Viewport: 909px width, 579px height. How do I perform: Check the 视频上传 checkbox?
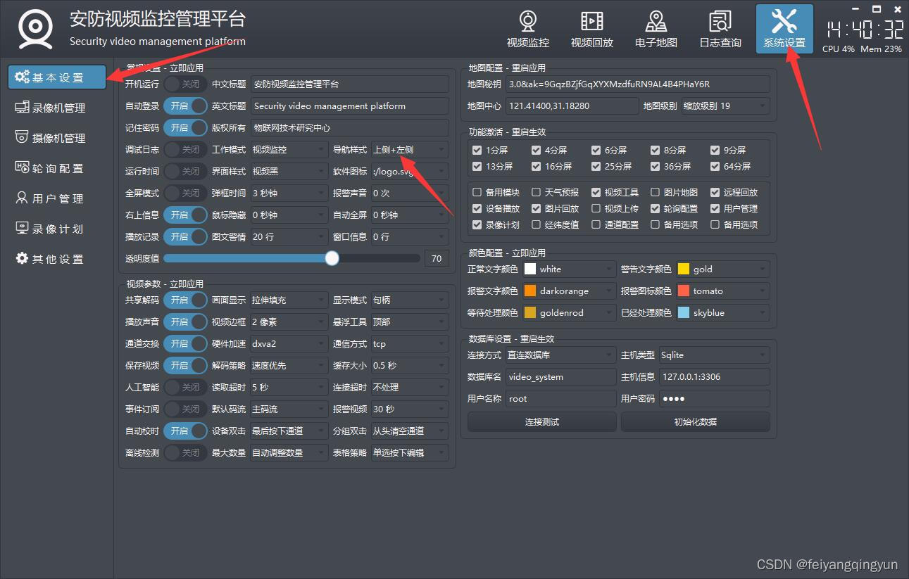pyautogui.click(x=596, y=208)
